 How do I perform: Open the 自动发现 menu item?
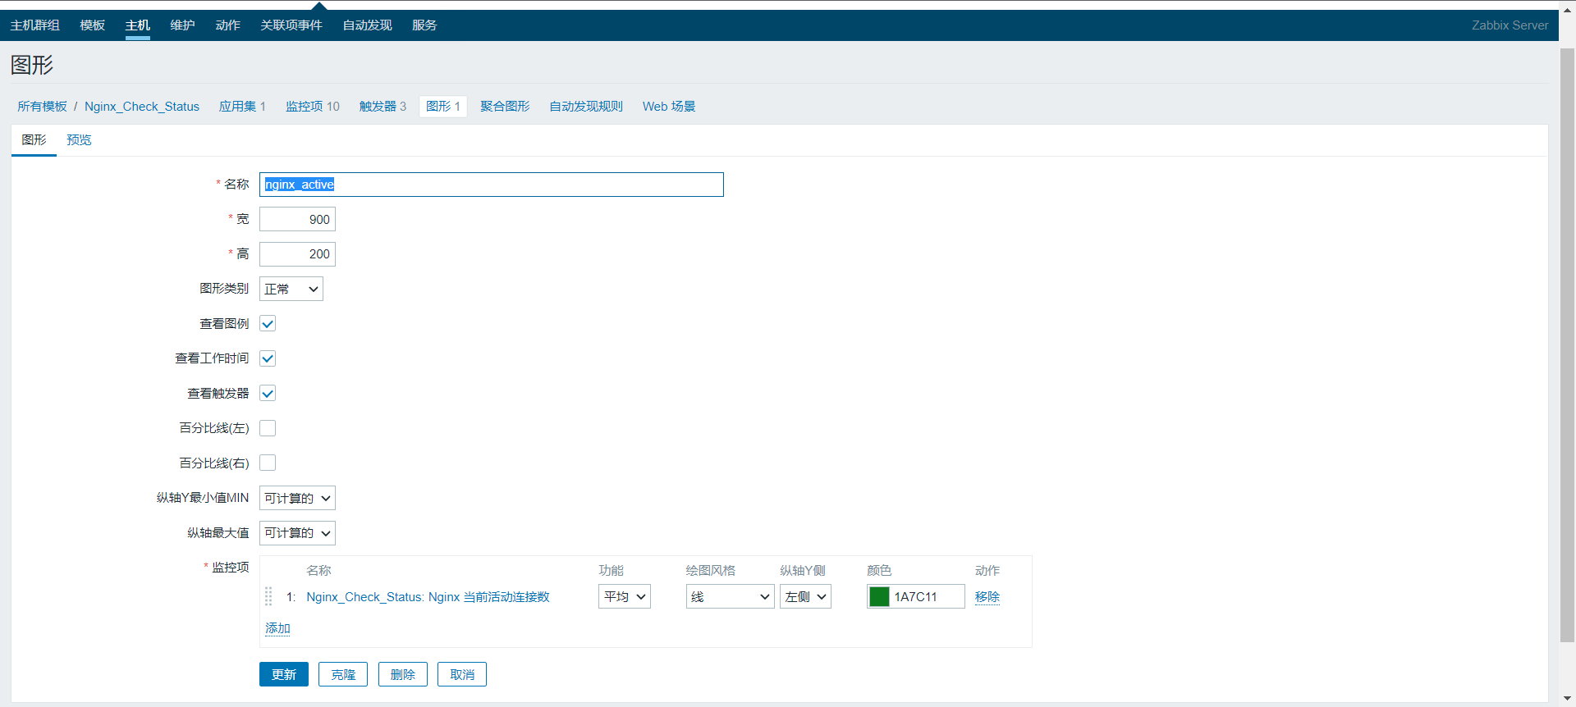click(368, 25)
